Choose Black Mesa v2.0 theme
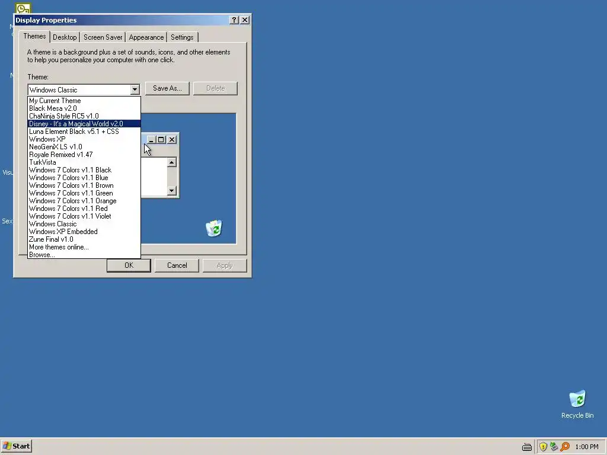Image resolution: width=607 pixels, height=455 pixels. point(84,108)
